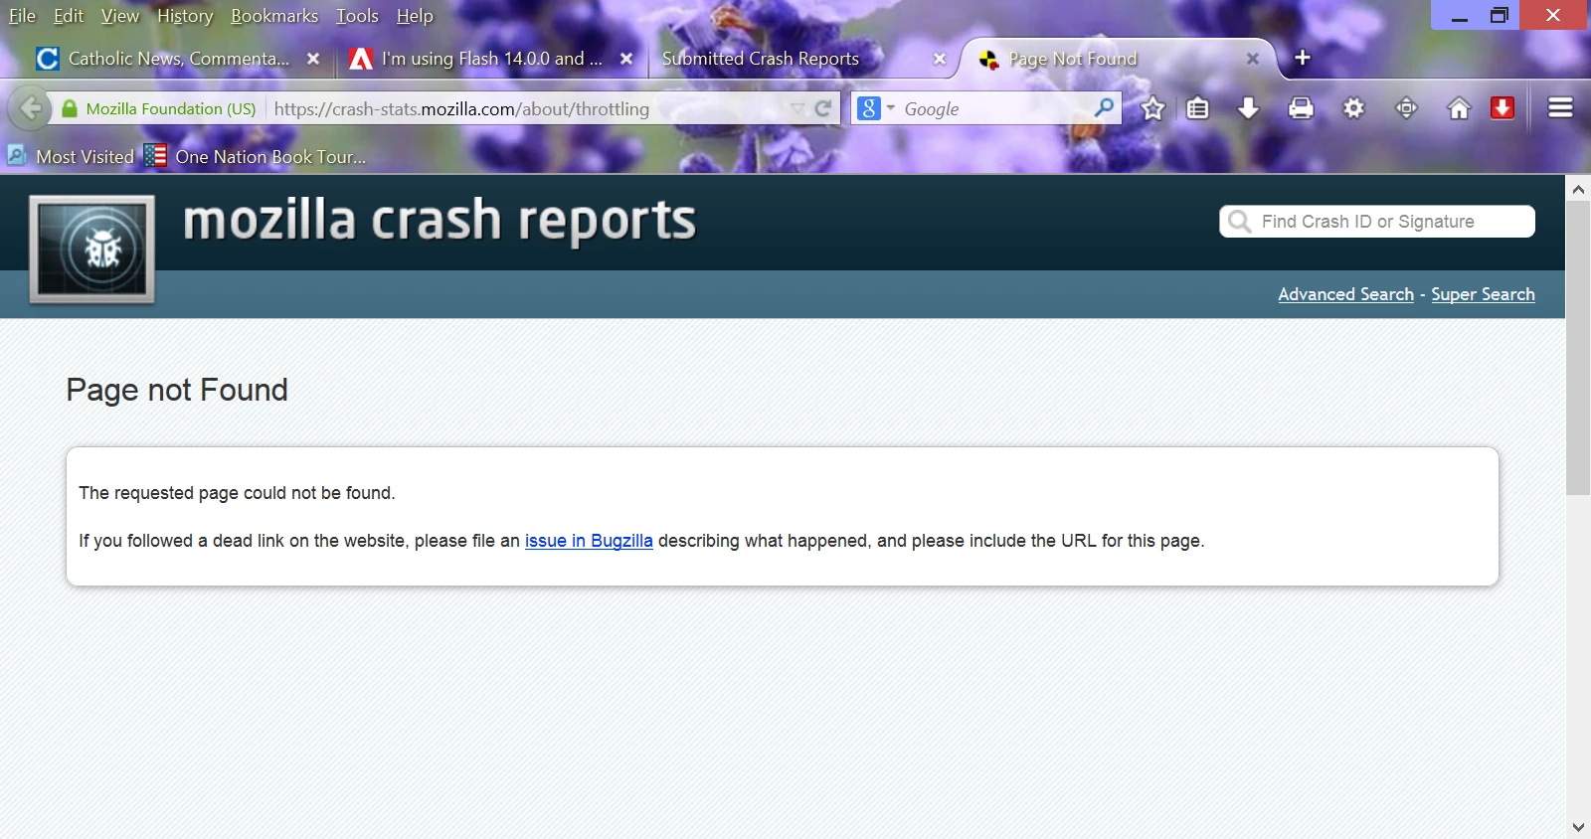
Task: Click the page scrollbar up arrow
Action: 1578,188
